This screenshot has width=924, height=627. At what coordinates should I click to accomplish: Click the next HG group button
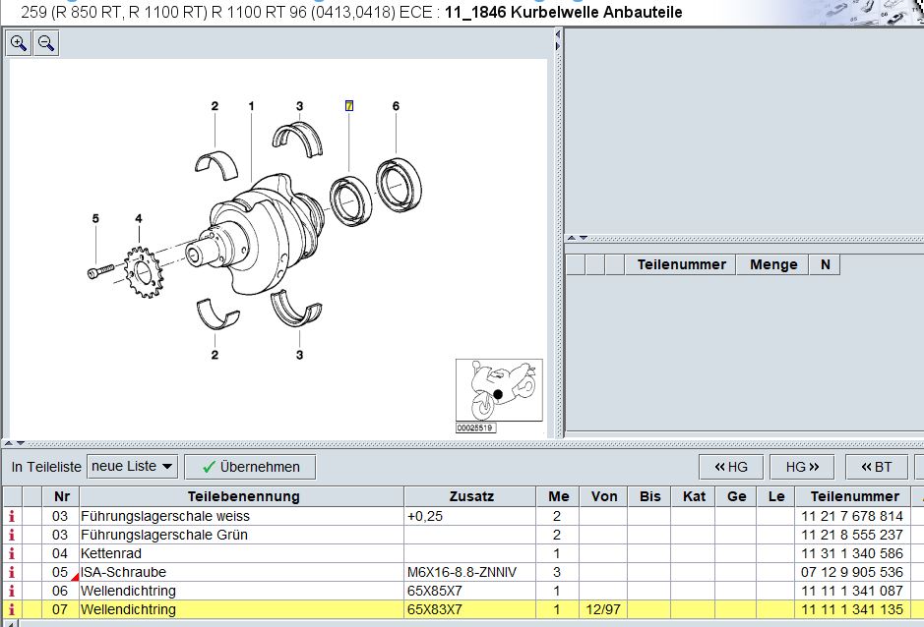click(x=802, y=467)
